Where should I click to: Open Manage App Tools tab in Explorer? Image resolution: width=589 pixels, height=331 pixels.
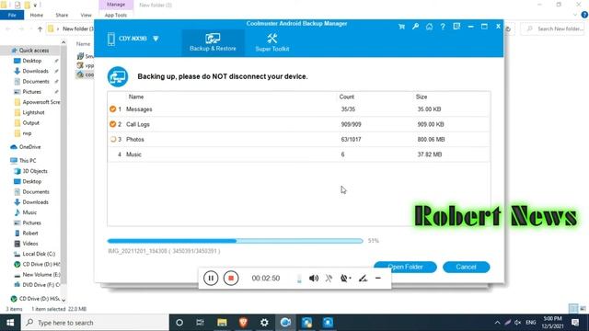(116, 15)
